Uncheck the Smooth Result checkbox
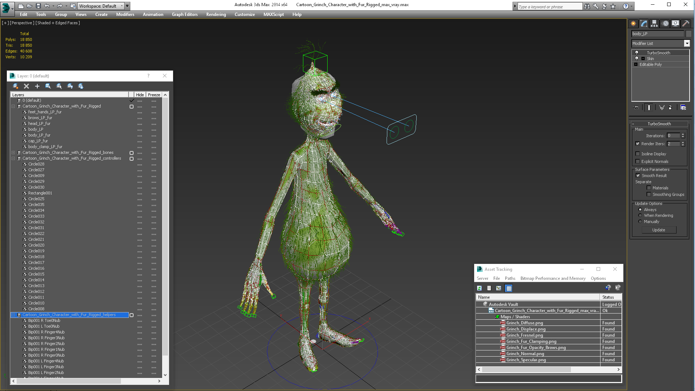The width and height of the screenshot is (695, 391). tap(638, 176)
